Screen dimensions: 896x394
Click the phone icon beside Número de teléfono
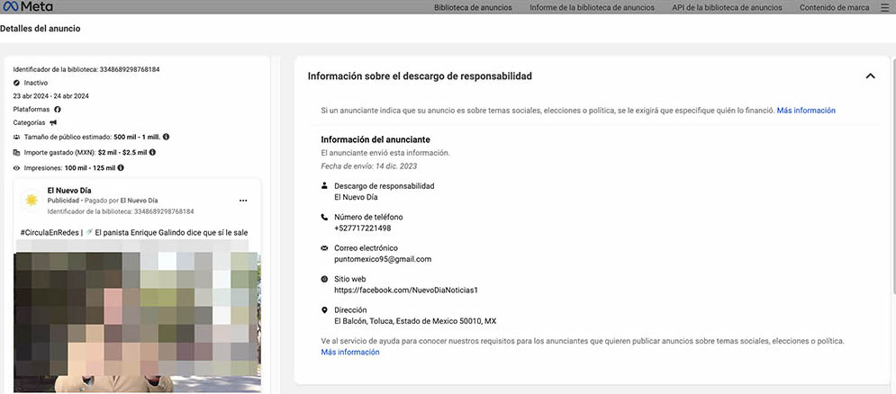324,217
